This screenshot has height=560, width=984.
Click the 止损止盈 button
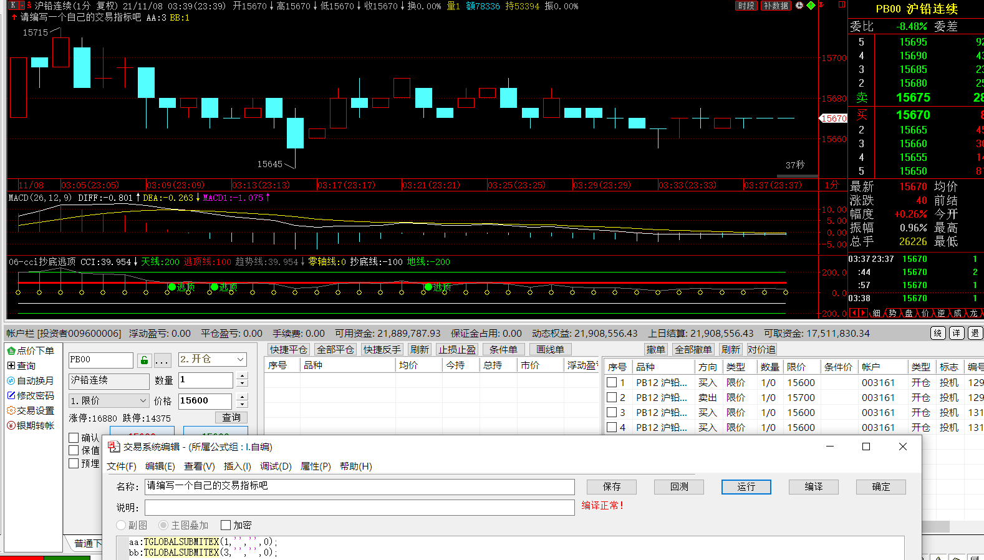[456, 350]
